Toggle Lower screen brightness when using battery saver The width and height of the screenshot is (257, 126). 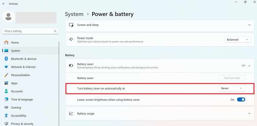[x=241, y=99]
